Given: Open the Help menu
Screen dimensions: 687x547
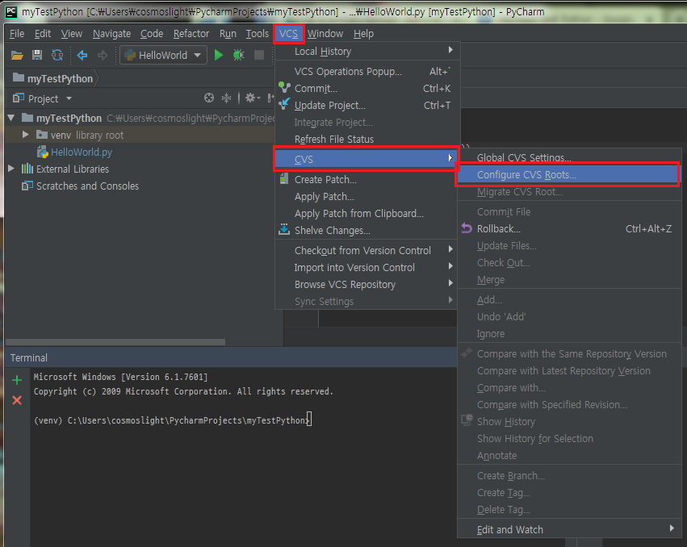Looking at the screenshot, I should 363,34.
